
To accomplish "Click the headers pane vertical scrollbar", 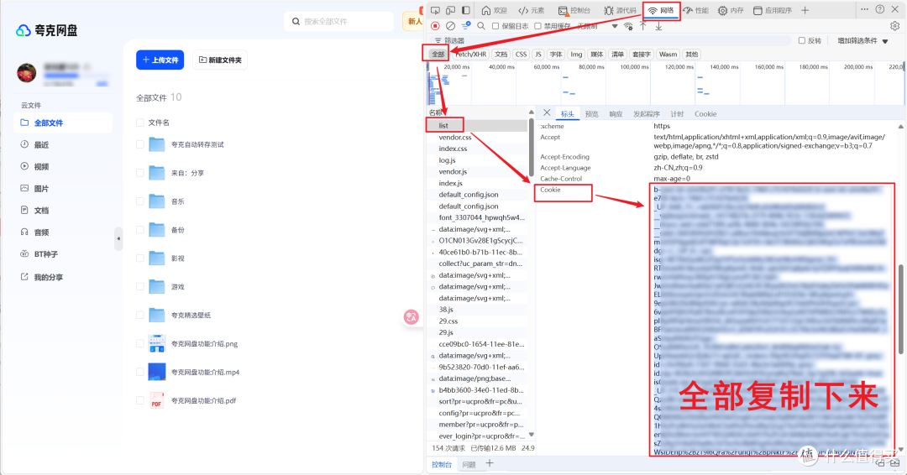I will (x=900, y=309).
